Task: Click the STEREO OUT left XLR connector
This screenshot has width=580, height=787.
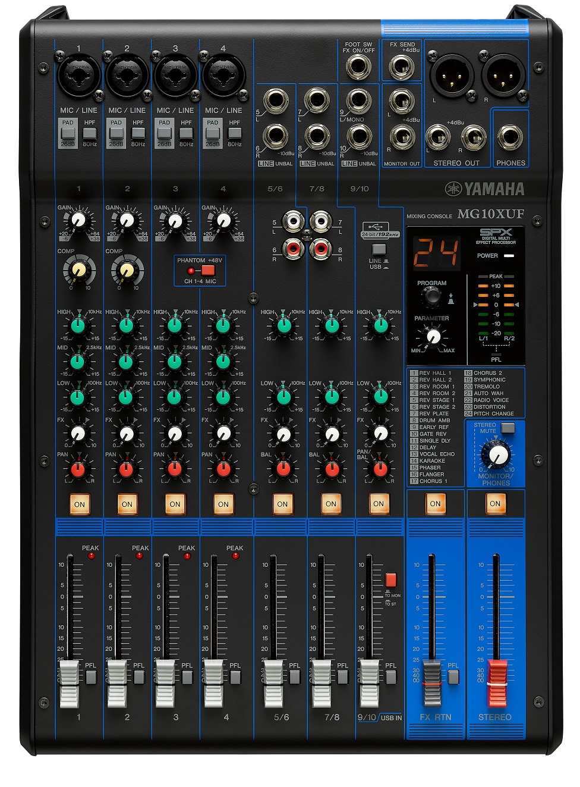Action: (x=451, y=75)
